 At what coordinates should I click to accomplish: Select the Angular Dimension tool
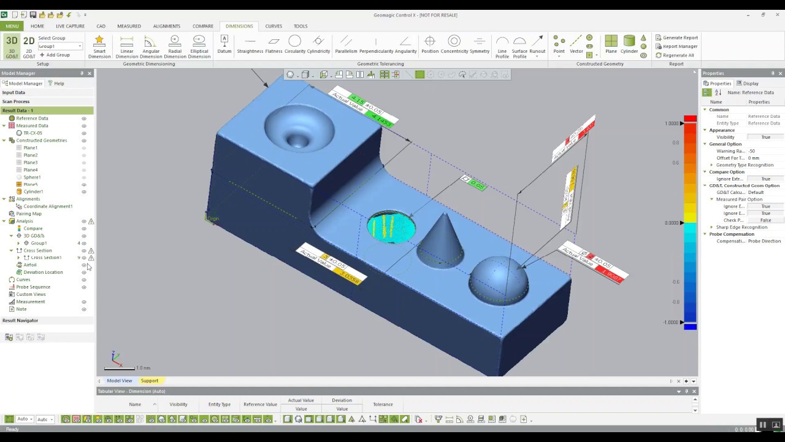(x=151, y=47)
